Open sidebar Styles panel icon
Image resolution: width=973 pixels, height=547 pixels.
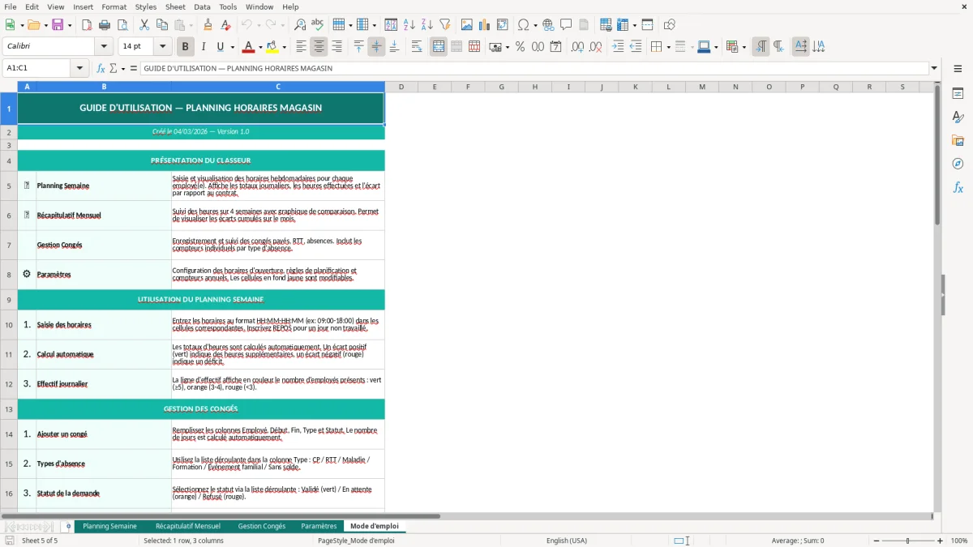pos(958,117)
